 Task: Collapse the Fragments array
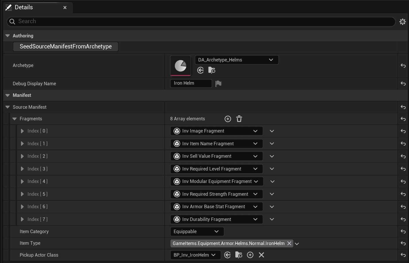[14, 119]
